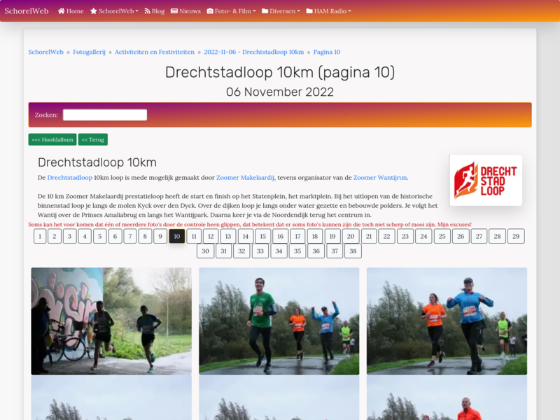This screenshot has height=420, width=560.
Task: Go to gallery page 24
Action: click(x=423, y=236)
